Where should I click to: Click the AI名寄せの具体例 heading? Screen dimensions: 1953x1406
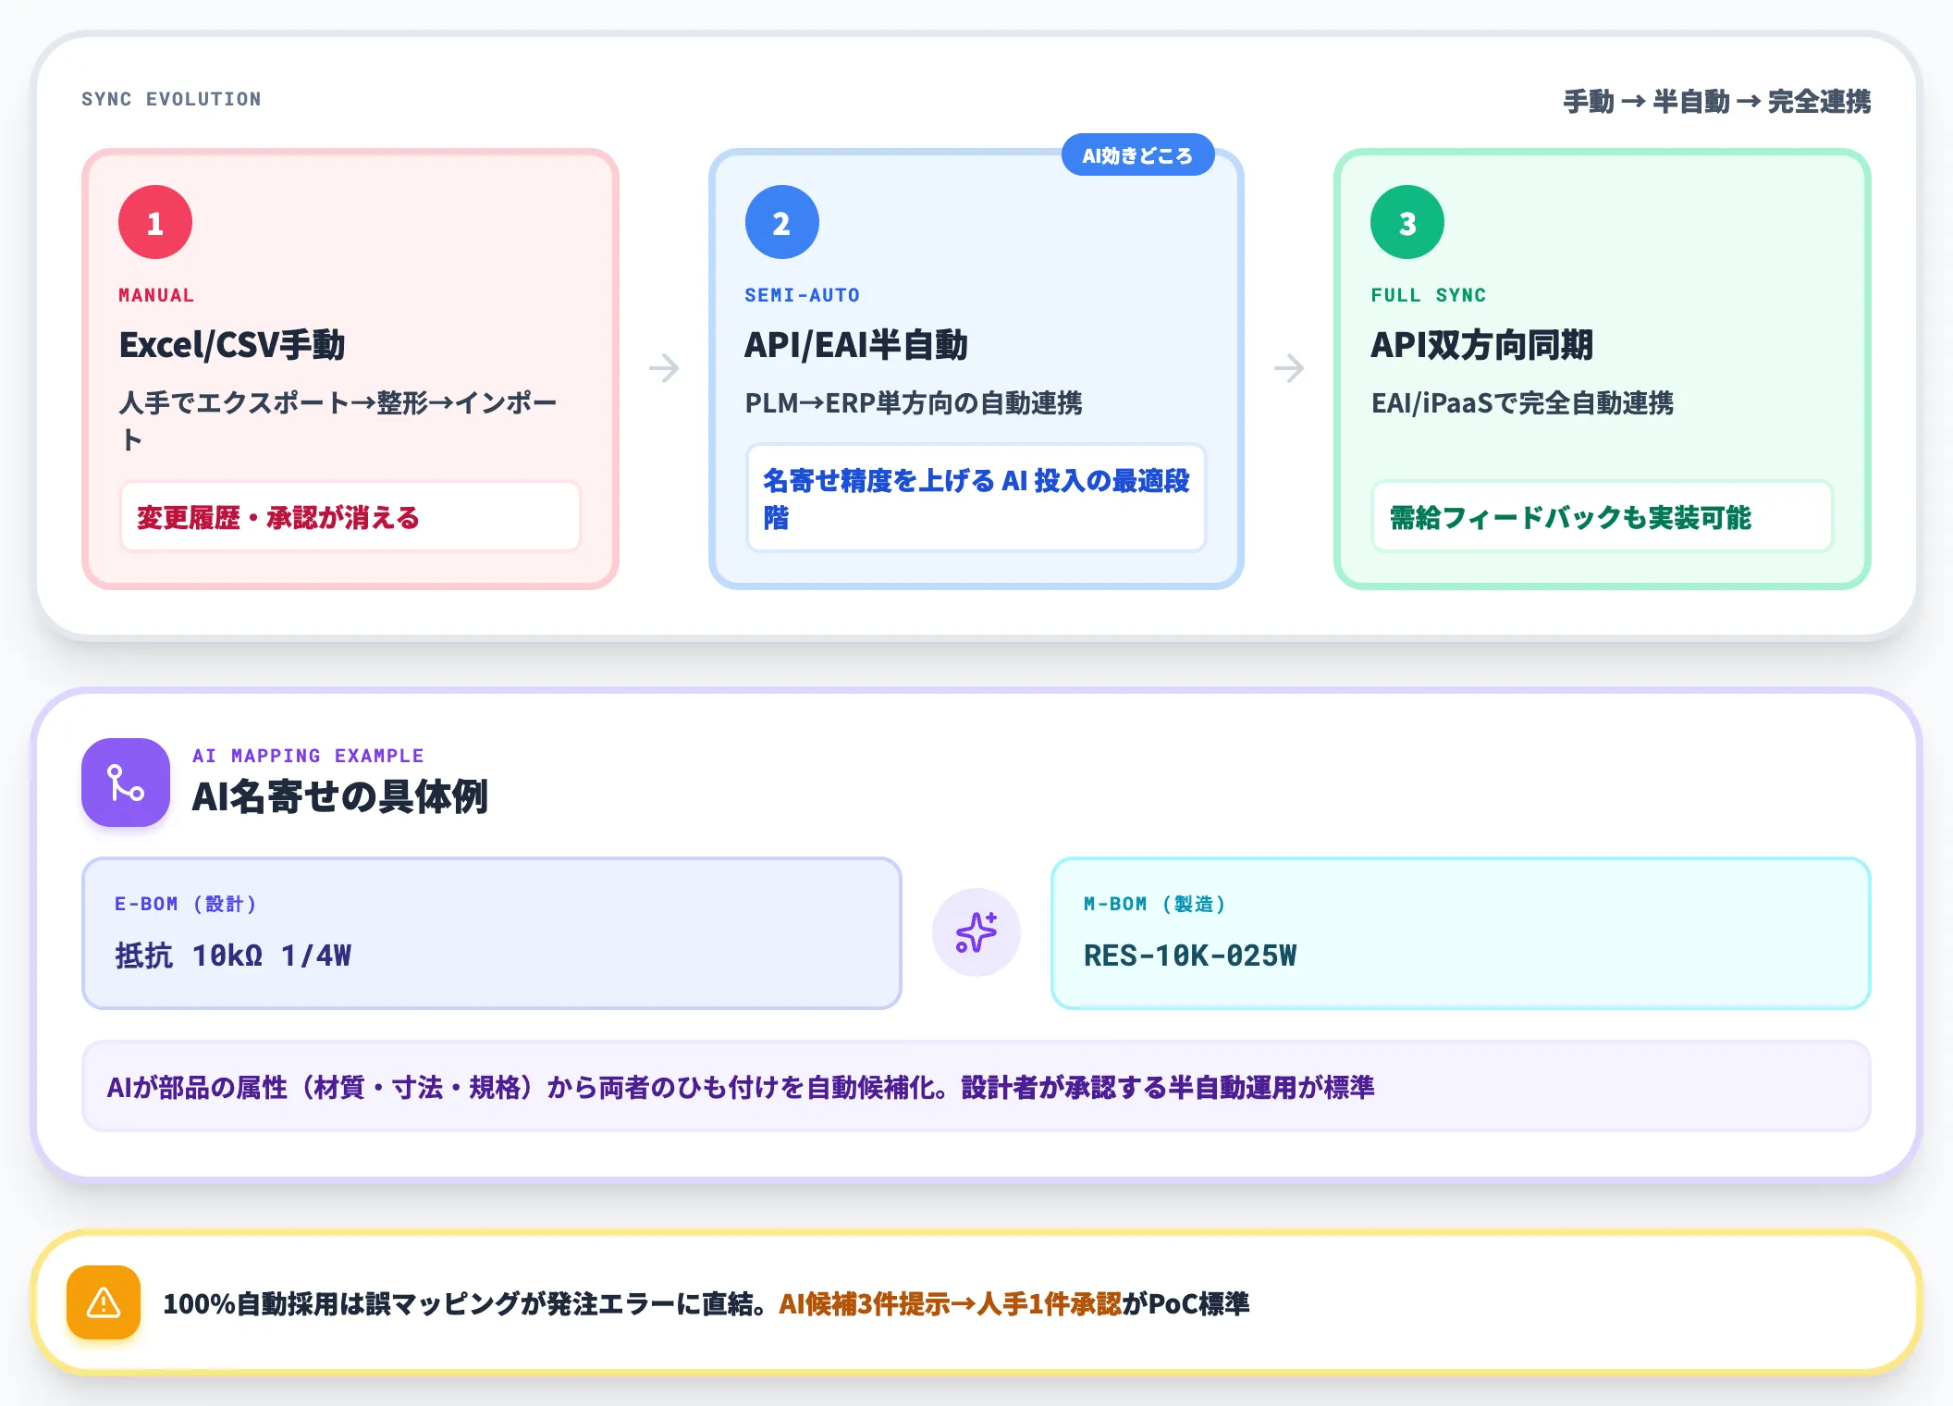pyautogui.click(x=339, y=796)
